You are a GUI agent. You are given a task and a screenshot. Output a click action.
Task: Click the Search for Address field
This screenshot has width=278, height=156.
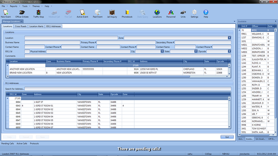pos(128,89)
